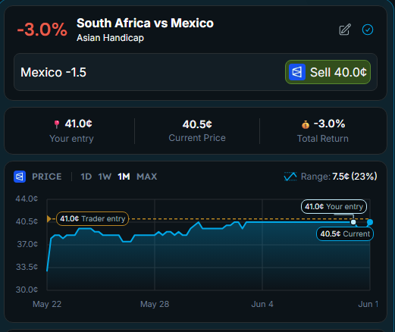This screenshot has width=395, height=332.
Task: Click the range trend line icon
Action: coord(290,177)
